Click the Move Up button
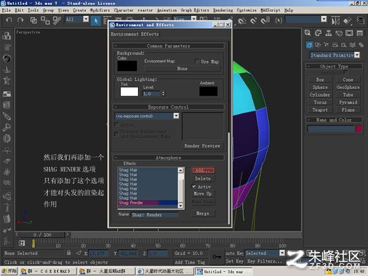The image size is (368, 276). coord(203,194)
